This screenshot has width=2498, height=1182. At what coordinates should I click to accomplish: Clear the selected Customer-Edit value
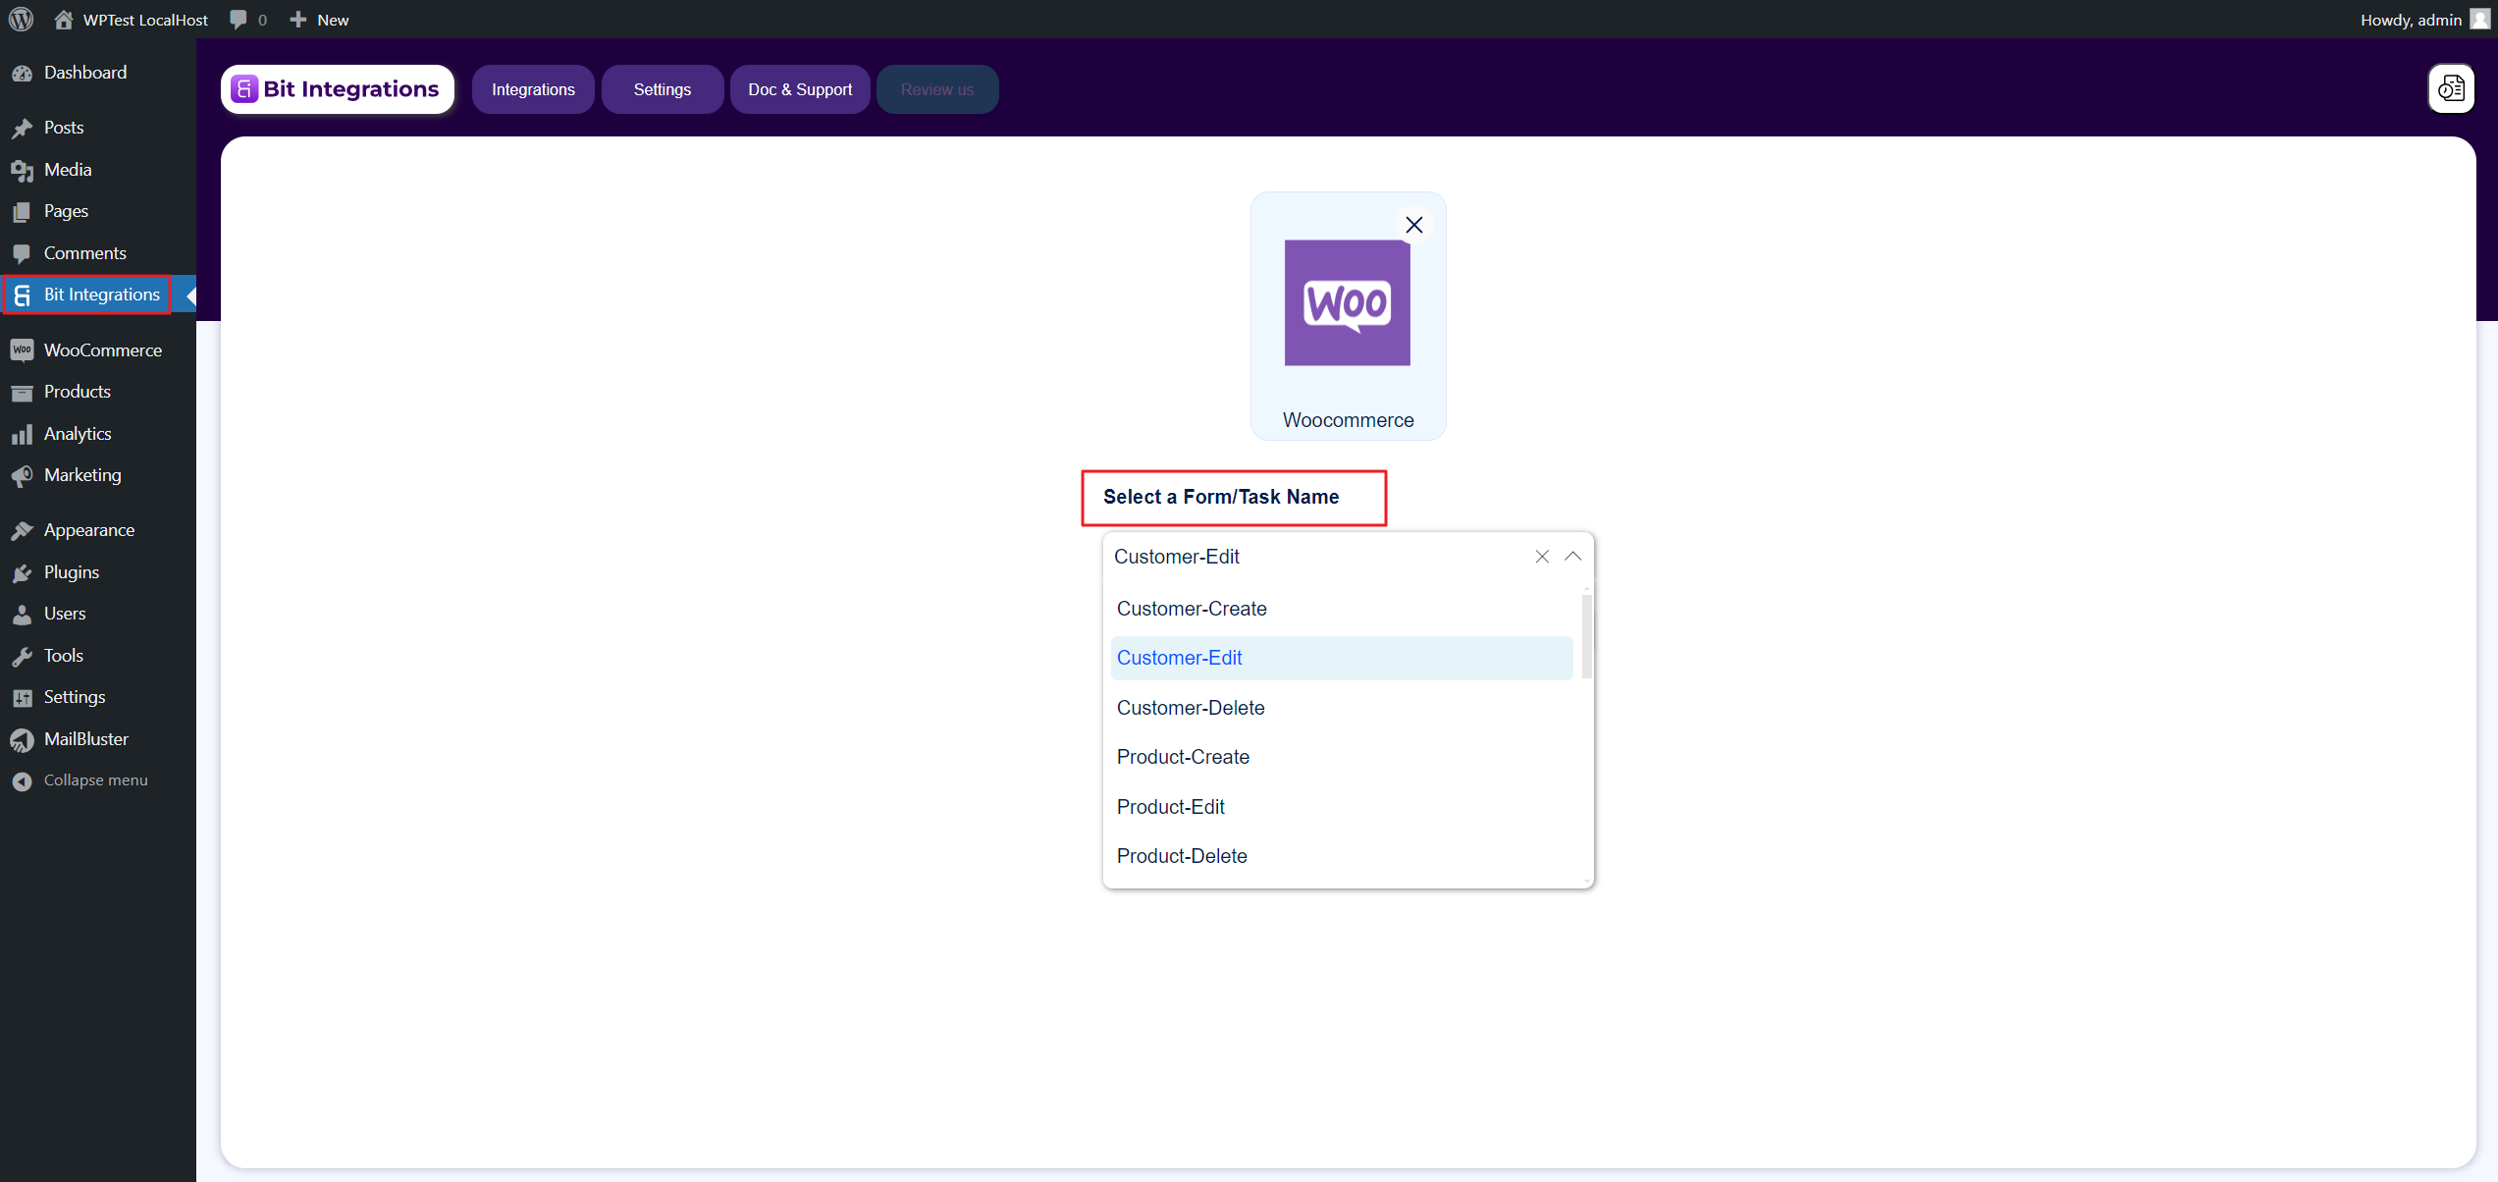pos(1541,557)
